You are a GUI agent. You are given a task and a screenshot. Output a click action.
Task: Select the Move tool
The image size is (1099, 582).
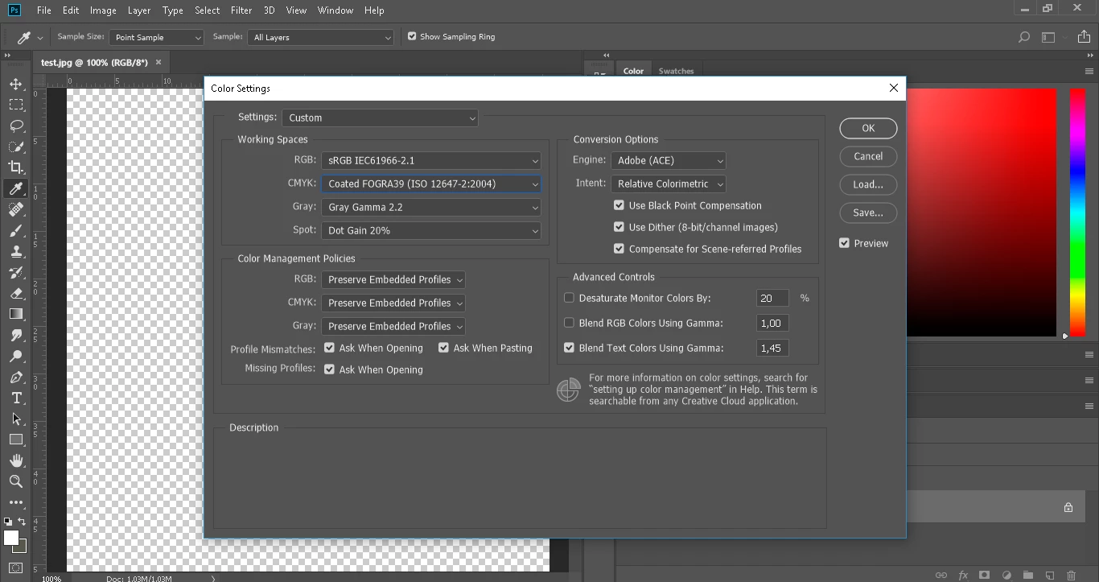(16, 84)
